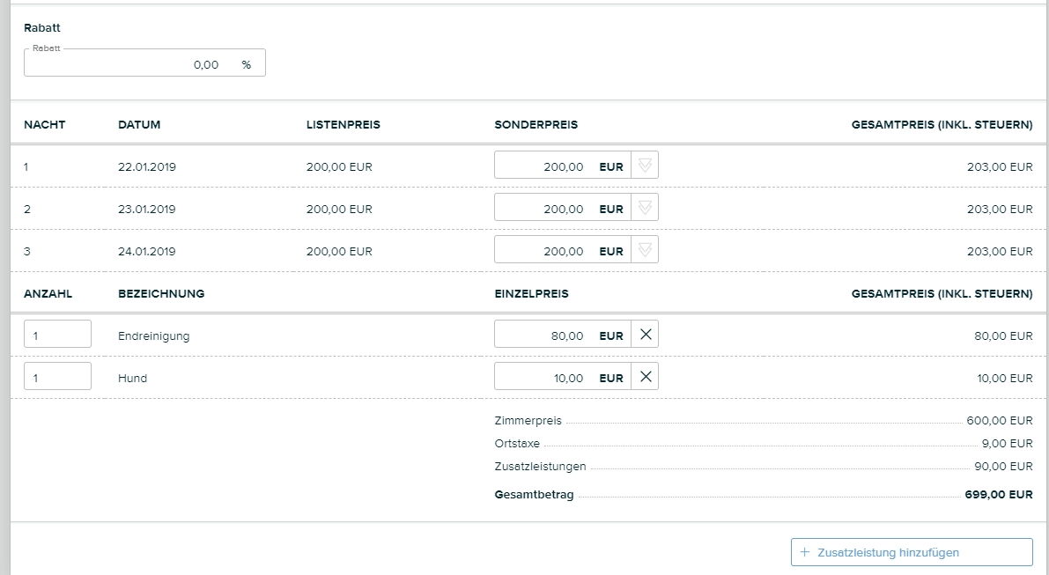This screenshot has width=1049, height=575.
Task: Click the Endreinigung label text
Action: (x=153, y=335)
